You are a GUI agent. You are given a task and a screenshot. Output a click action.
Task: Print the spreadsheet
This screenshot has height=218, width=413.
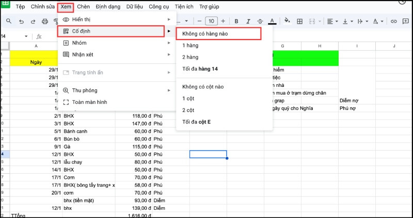(45, 22)
